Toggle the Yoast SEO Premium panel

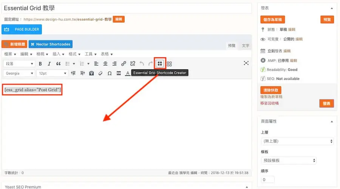pyautogui.click(x=247, y=187)
